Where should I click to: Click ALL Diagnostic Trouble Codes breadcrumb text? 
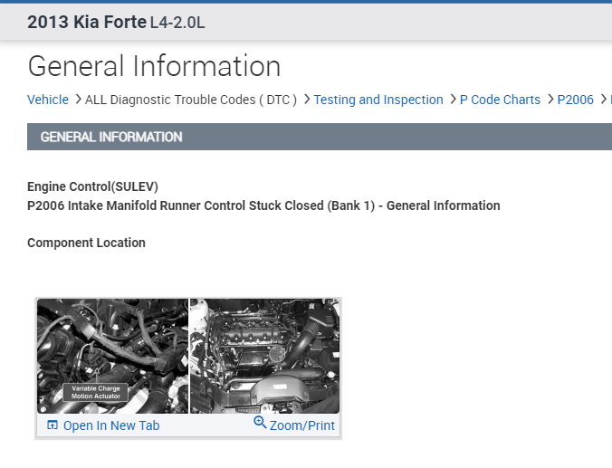191,100
